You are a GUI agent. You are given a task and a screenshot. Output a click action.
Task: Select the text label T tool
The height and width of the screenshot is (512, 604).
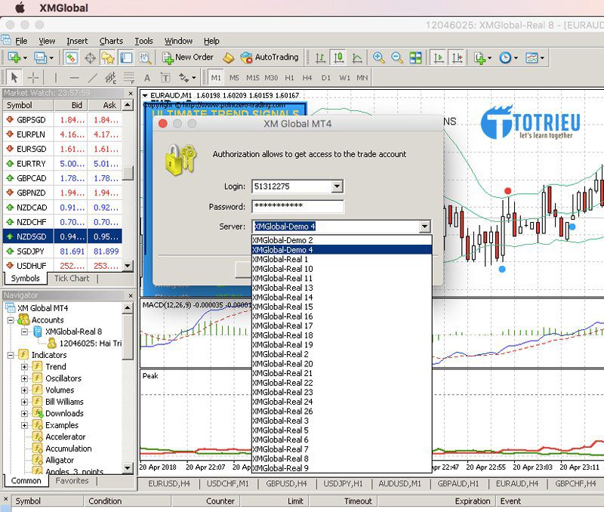point(165,78)
